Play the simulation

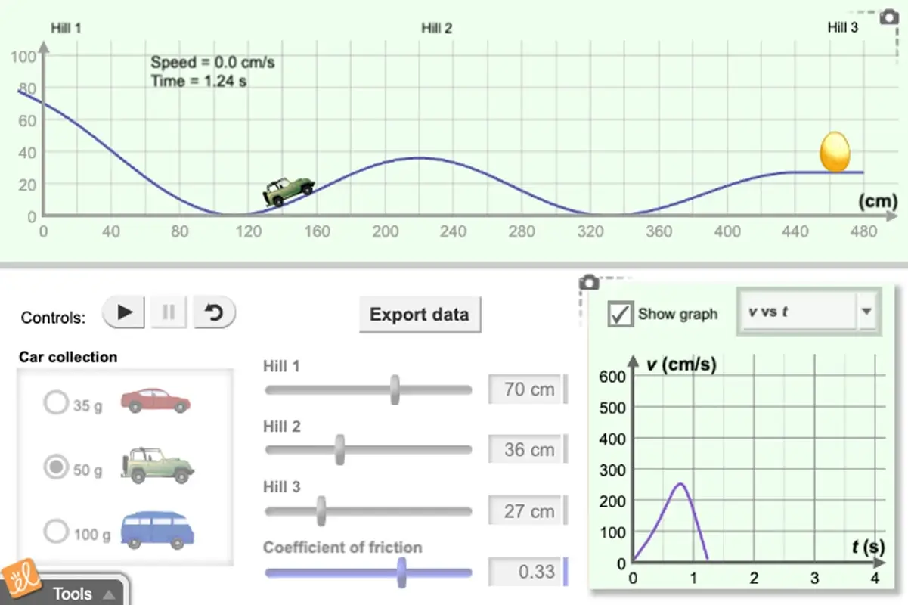pyautogui.click(x=122, y=312)
